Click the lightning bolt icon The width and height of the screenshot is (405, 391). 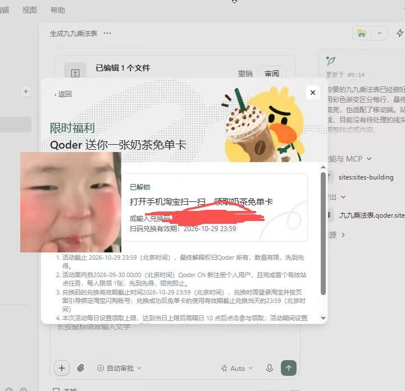click(399, 33)
